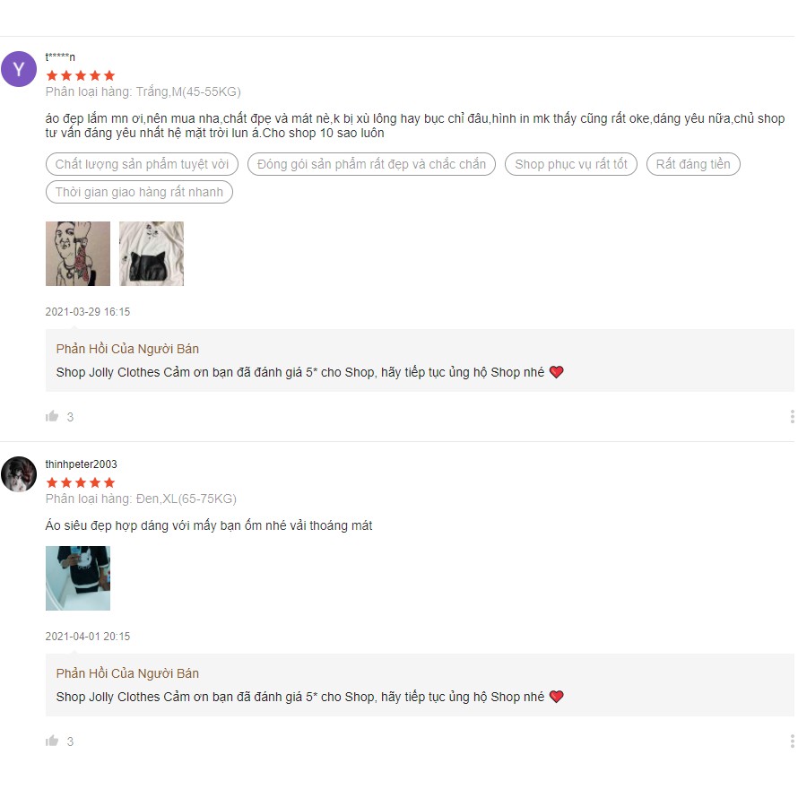Screen dimensions: 798x798
Task: Select tag Chất lượng sản phẩm tuyệt vời
Action: [x=142, y=164]
